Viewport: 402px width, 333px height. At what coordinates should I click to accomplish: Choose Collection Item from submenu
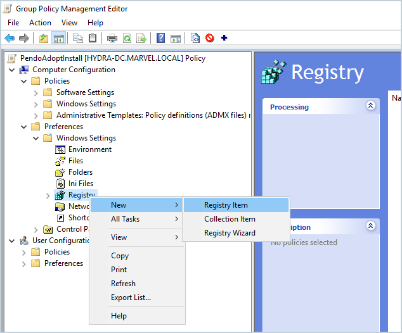[x=237, y=219]
